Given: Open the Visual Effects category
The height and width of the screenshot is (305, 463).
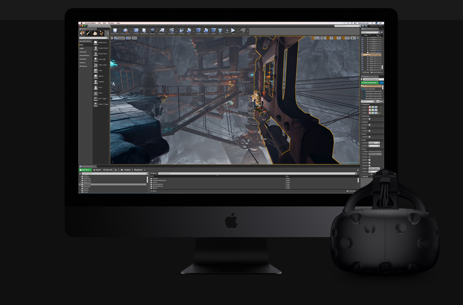Looking at the screenshot, I should tap(84, 55).
